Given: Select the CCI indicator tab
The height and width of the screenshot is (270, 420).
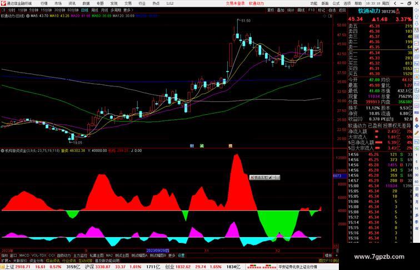Looking at the screenshot, I should click(x=52, y=256).
